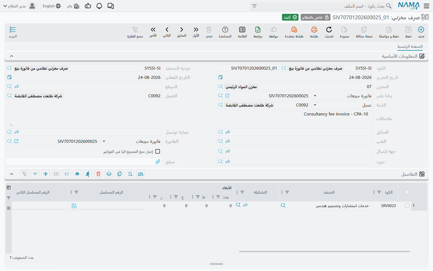
Task: Open the linked invoice icon in الفاتورة field
Action: coord(16,141)
